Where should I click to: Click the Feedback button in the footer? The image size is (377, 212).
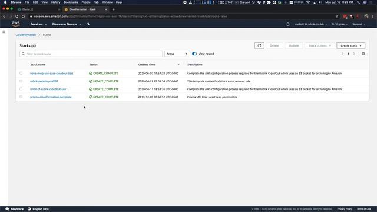14,209
